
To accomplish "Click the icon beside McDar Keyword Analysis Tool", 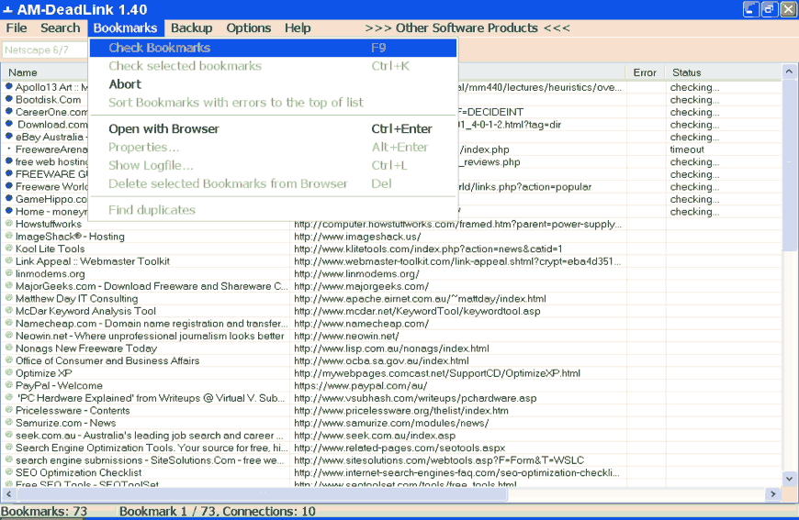I will [x=8, y=310].
